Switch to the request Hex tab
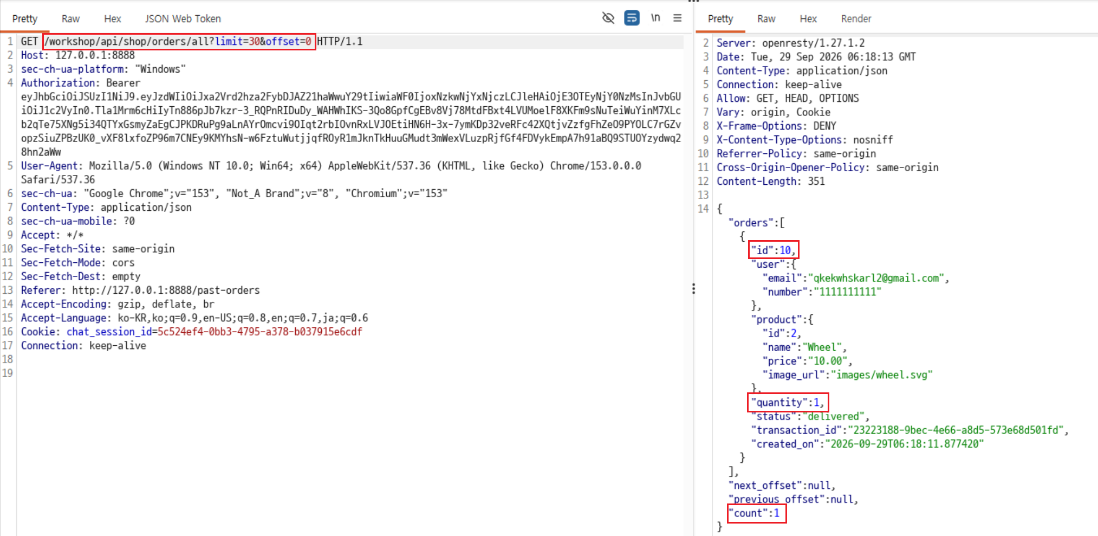 113,18
